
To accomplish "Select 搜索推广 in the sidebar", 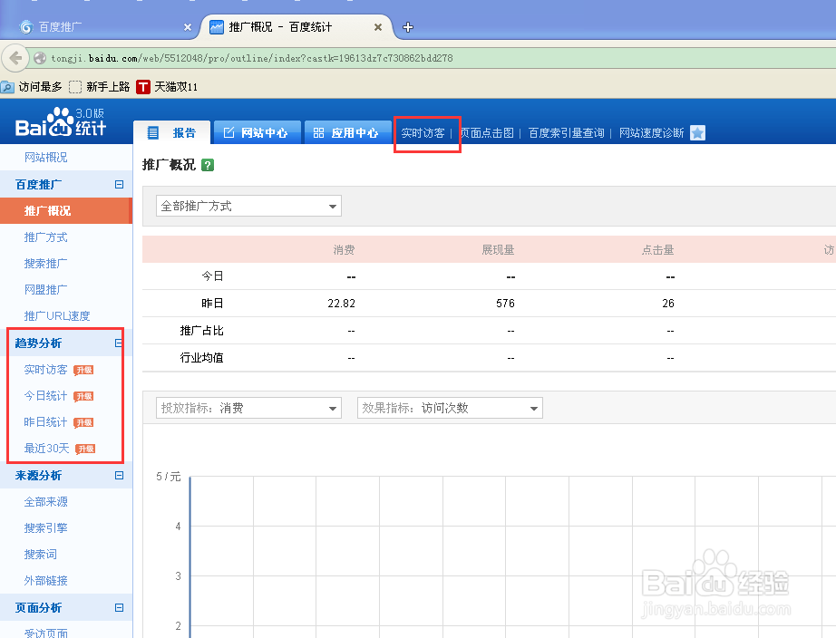I will click(46, 264).
